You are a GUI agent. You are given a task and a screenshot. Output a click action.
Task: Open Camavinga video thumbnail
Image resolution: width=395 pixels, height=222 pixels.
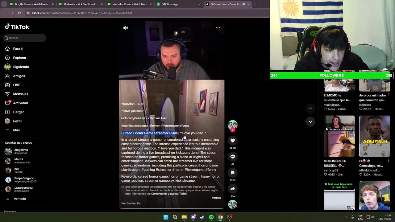[x=375, y=136]
